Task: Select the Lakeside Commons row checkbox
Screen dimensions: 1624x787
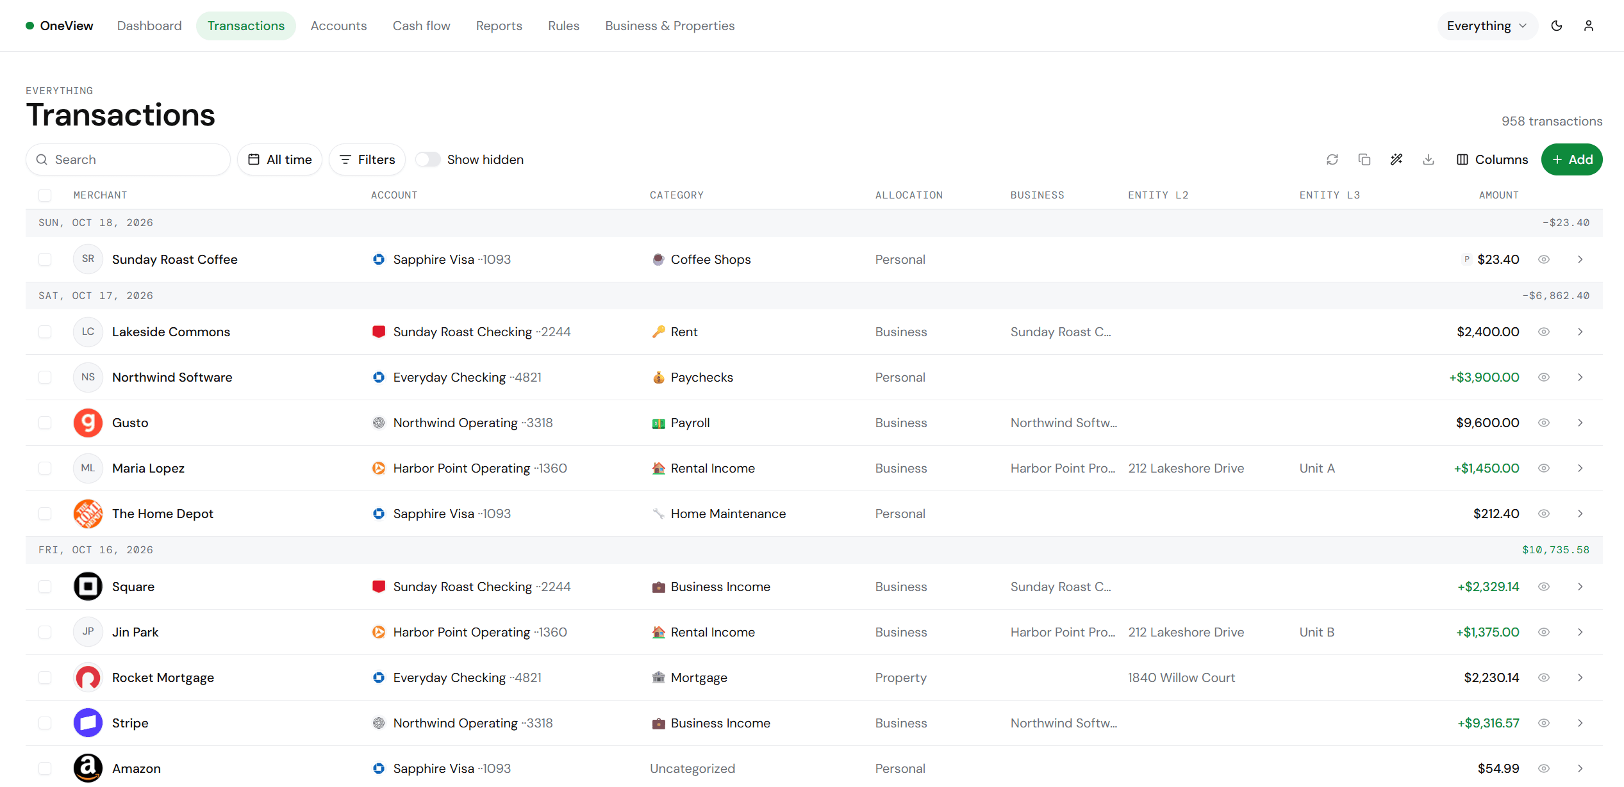Action: click(x=45, y=332)
